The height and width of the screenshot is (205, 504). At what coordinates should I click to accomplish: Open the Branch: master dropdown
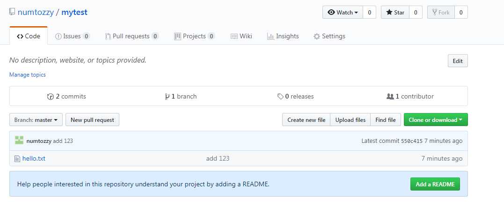click(36, 120)
